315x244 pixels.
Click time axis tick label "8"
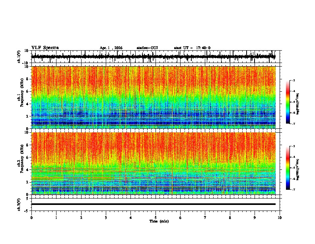point(230,218)
